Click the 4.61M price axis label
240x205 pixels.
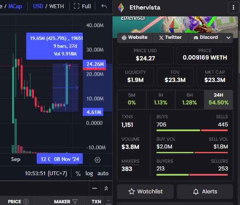click(x=93, y=112)
